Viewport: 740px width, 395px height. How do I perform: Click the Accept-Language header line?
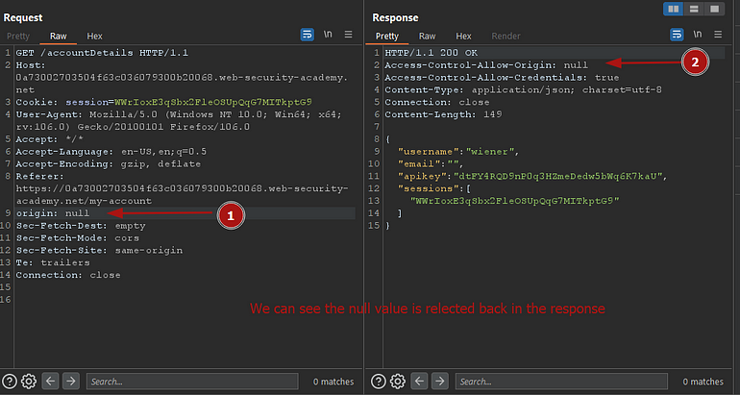tap(111, 152)
